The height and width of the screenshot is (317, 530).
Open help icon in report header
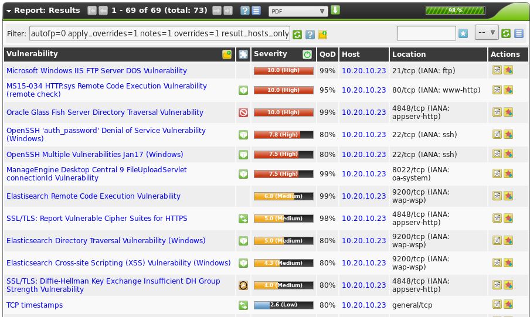click(244, 11)
